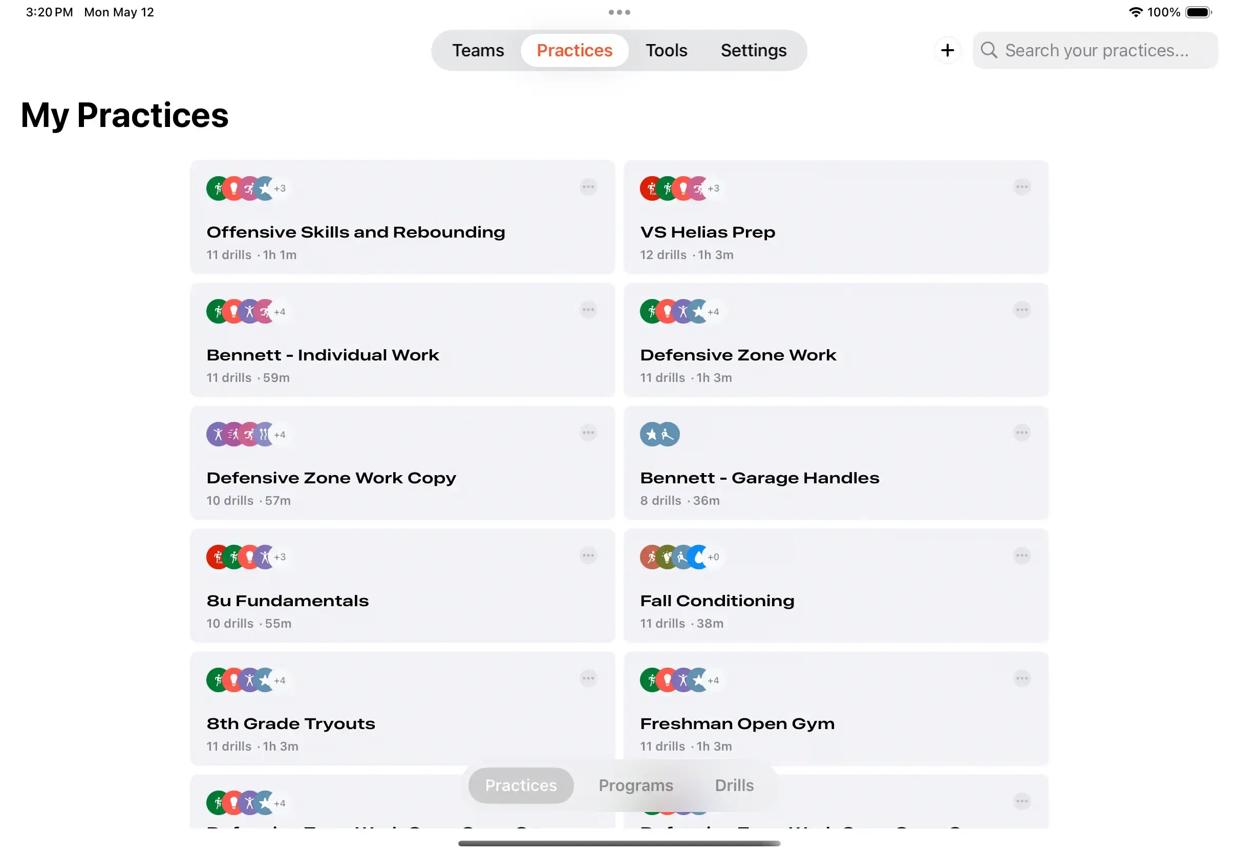Open the Defensive Zone Work practice
The height and width of the screenshot is (854, 1239).
(x=836, y=340)
